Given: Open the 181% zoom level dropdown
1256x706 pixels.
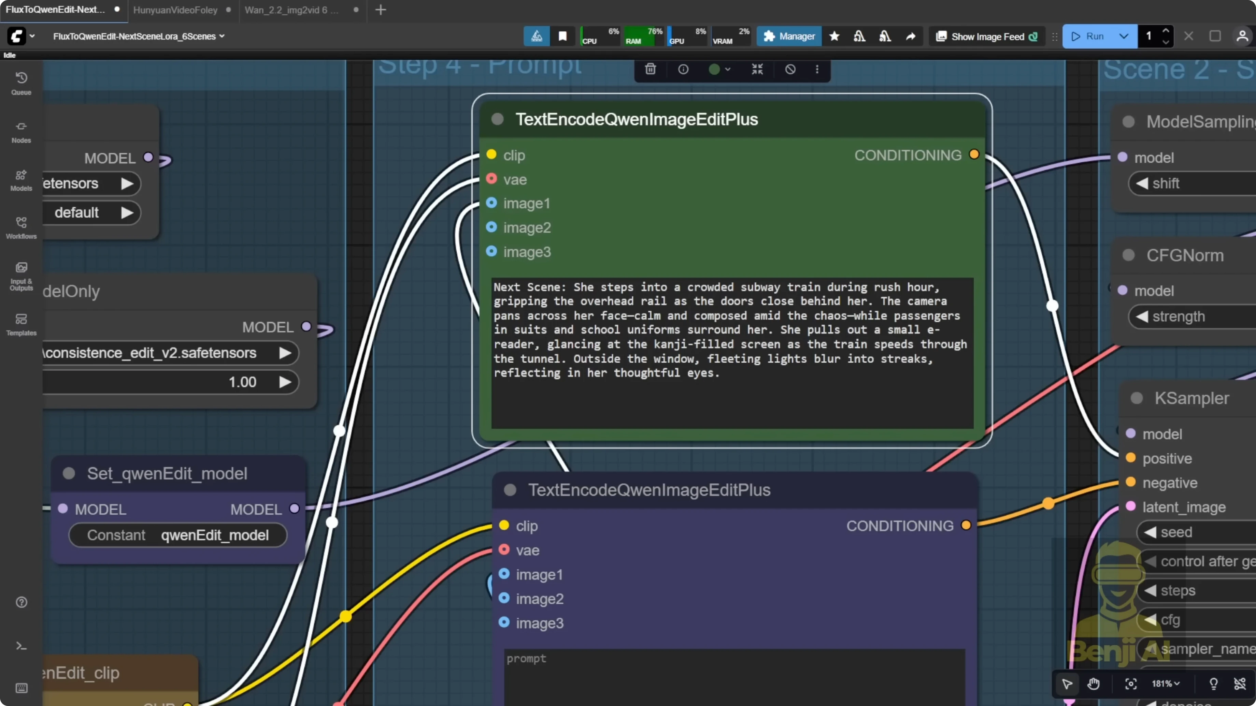Looking at the screenshot, I should pyautogui.click(x=1165, y=683).
